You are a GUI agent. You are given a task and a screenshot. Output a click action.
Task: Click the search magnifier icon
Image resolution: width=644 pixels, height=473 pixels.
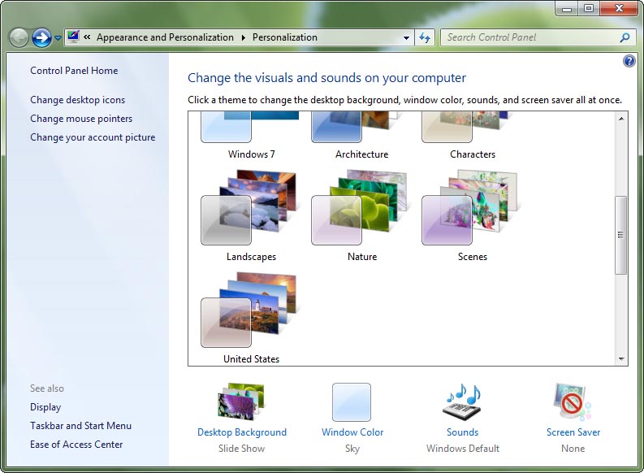(x=625, y=37)
